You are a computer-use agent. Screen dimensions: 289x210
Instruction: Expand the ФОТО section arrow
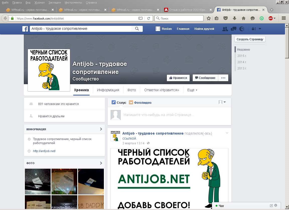tap(101, 163)
